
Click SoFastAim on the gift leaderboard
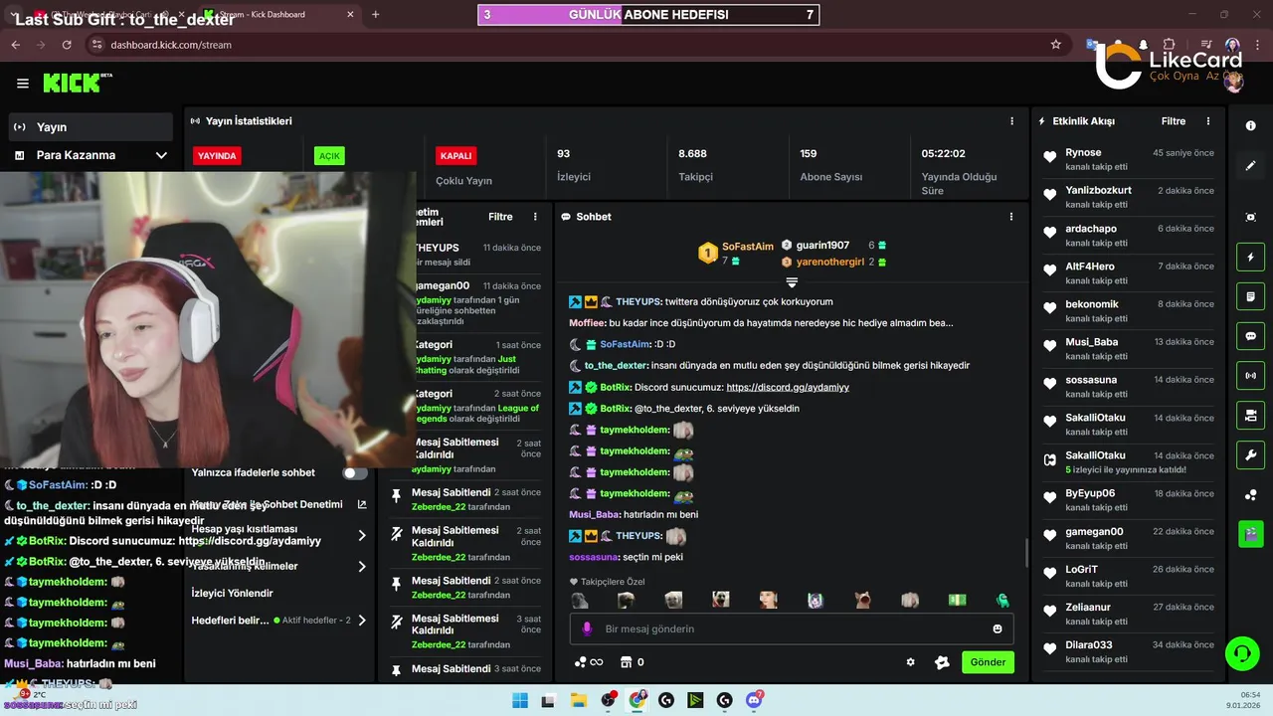[x=748, y=247]
